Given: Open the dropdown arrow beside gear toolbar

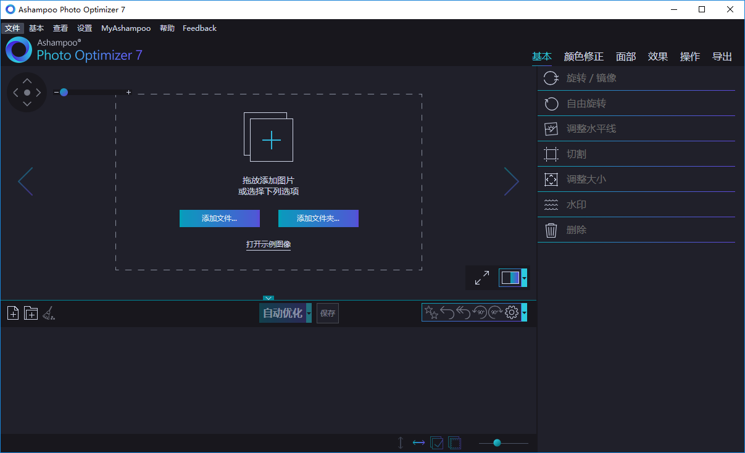Looking at the screenshot, I should [x=524, y=313].
